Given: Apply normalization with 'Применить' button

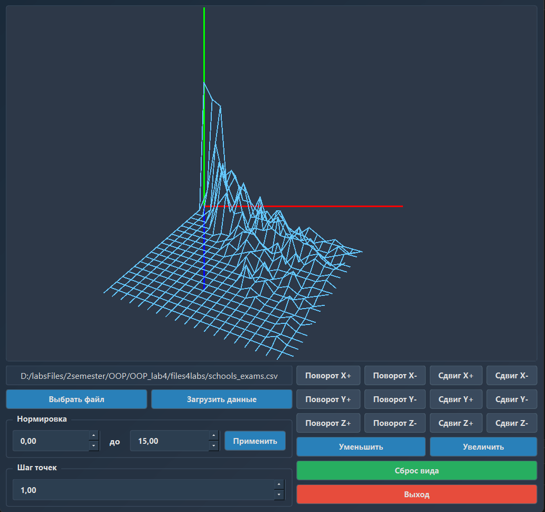Looking at the screenshot, I should point(255,441).
